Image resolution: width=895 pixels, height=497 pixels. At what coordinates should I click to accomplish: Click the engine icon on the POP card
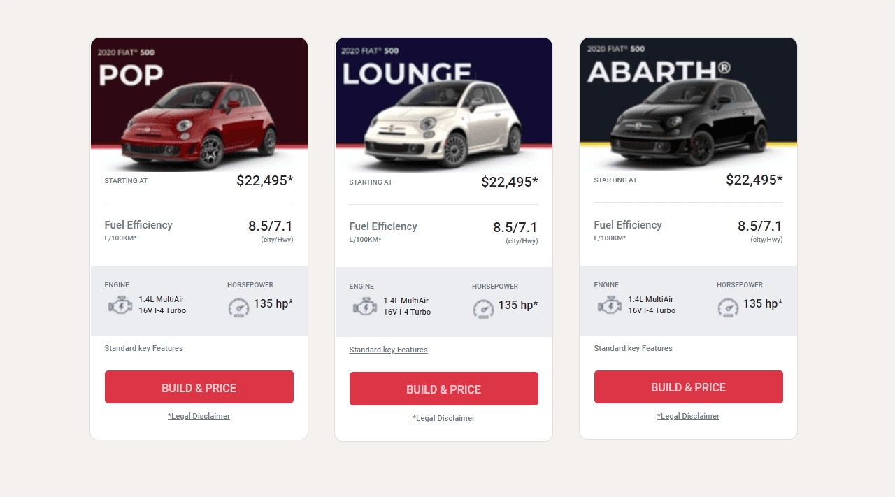click(x=120, y=305)
